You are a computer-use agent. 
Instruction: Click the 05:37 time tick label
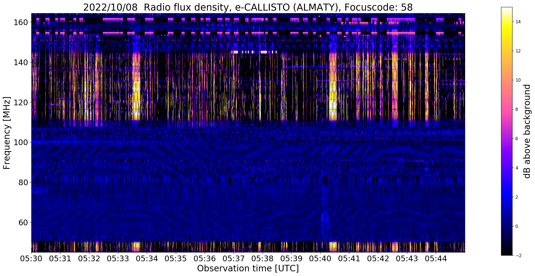pyautogui.click(x=234, y=258)
